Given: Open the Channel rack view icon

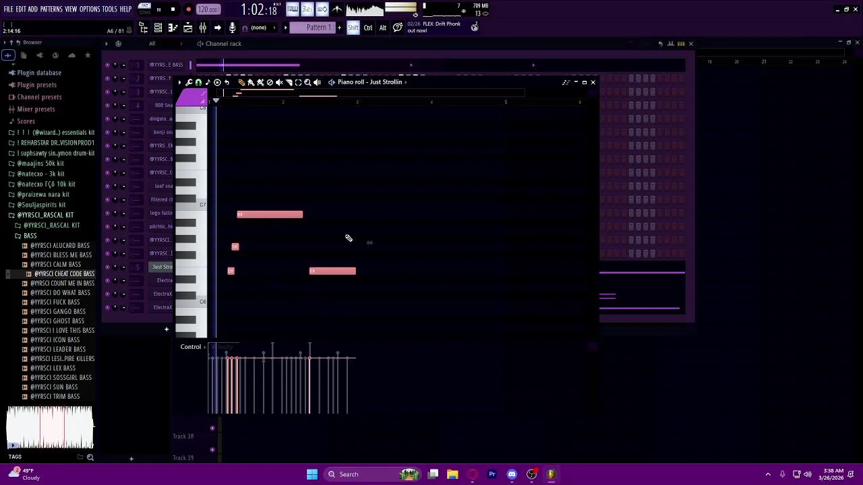Looking at the screenshot, I should click(x=158, y=28).
